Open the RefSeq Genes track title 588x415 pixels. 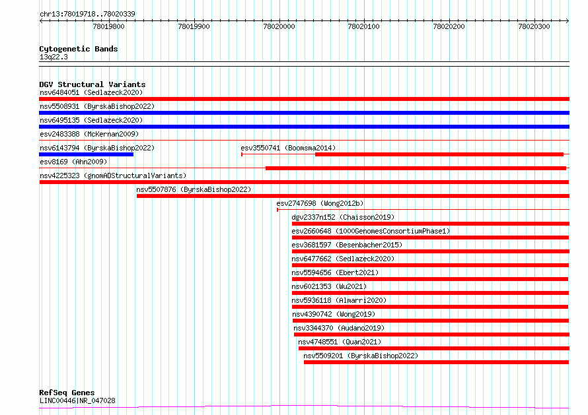(x=67, y=393)
